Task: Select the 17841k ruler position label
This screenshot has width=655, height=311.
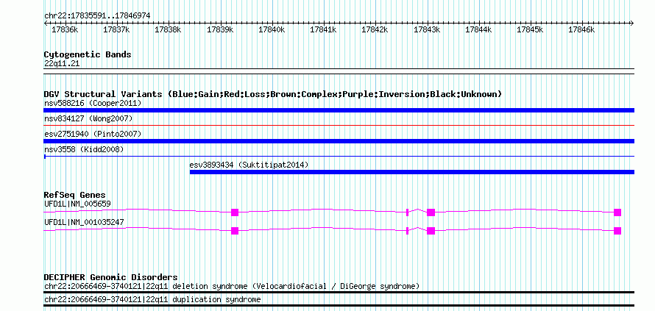Action: click(323, 29)
